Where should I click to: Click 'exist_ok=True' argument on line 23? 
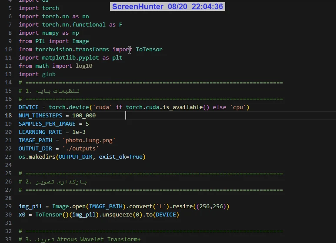(120, 157)
